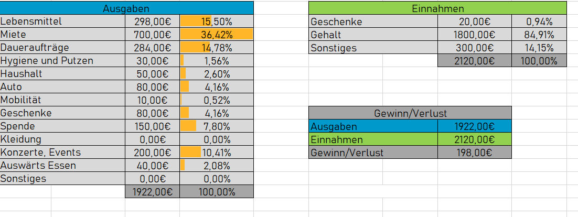578x217 pixels.
Task: Click the blue Ausgaben summary label
Action: point(373,126)
